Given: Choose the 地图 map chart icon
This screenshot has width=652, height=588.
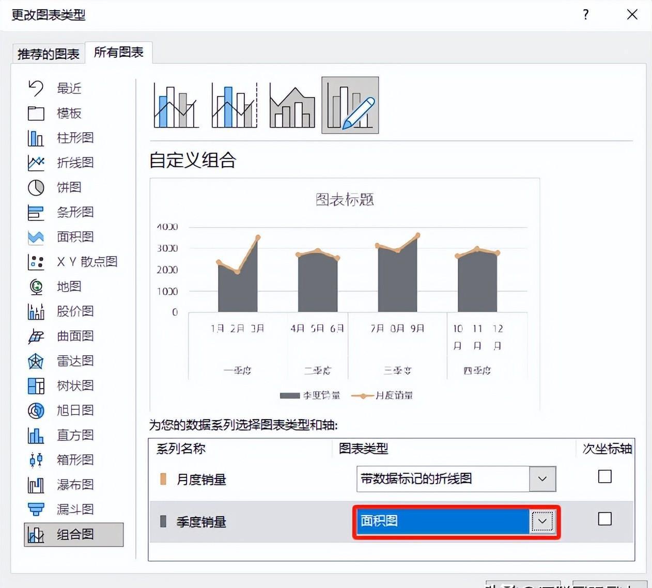Looking at the screenshot, I should [x=36, y=287].
